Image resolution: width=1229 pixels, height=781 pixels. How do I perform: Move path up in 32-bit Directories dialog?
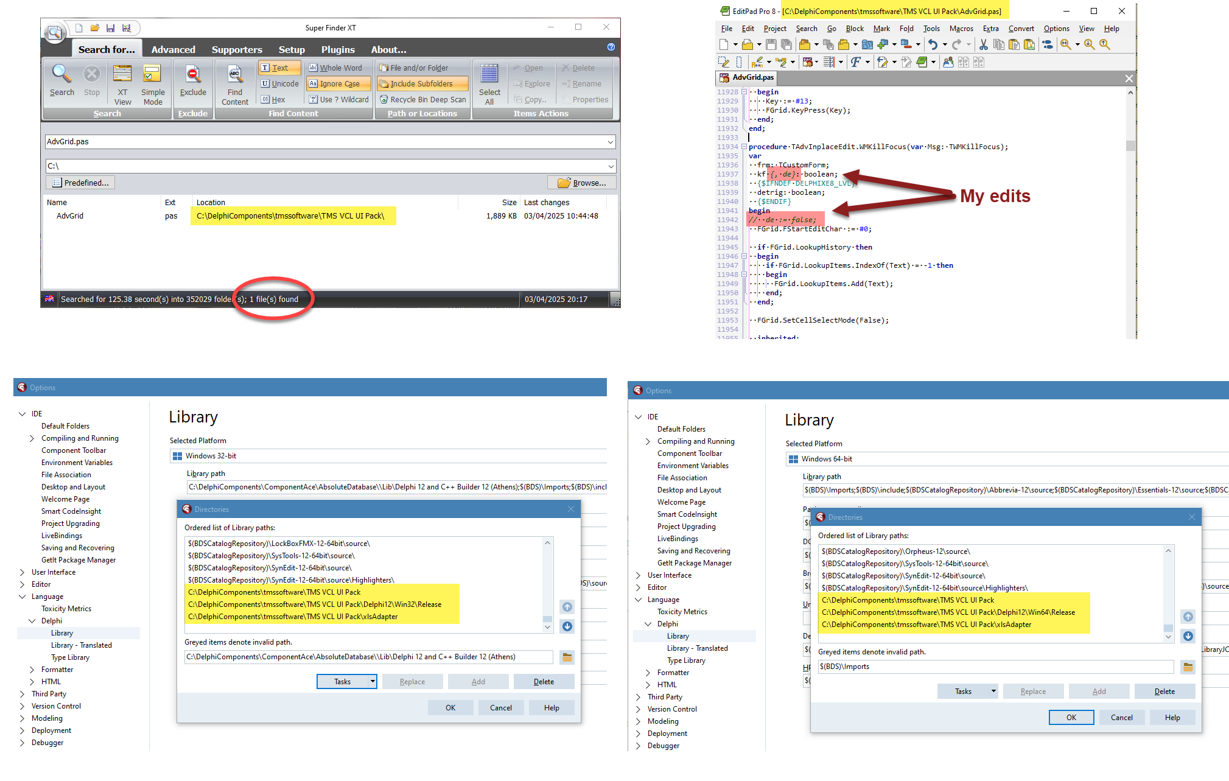click(x=567, y=607)
